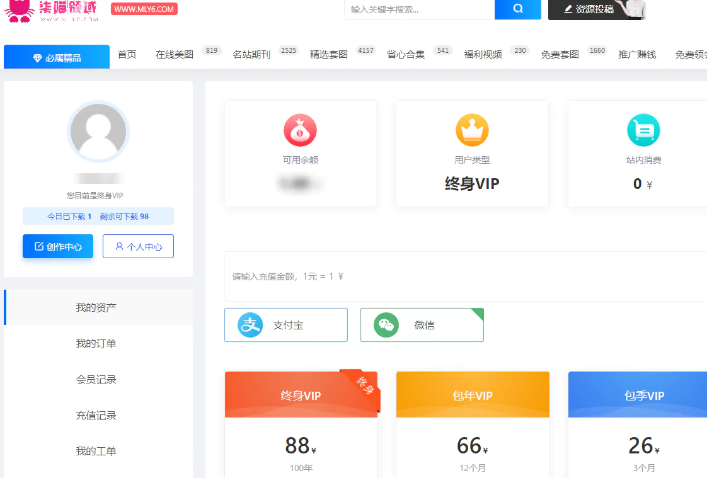Open 个人中心 from the profile card
This screenshot has width=707, height=478.
coord(138,246)
